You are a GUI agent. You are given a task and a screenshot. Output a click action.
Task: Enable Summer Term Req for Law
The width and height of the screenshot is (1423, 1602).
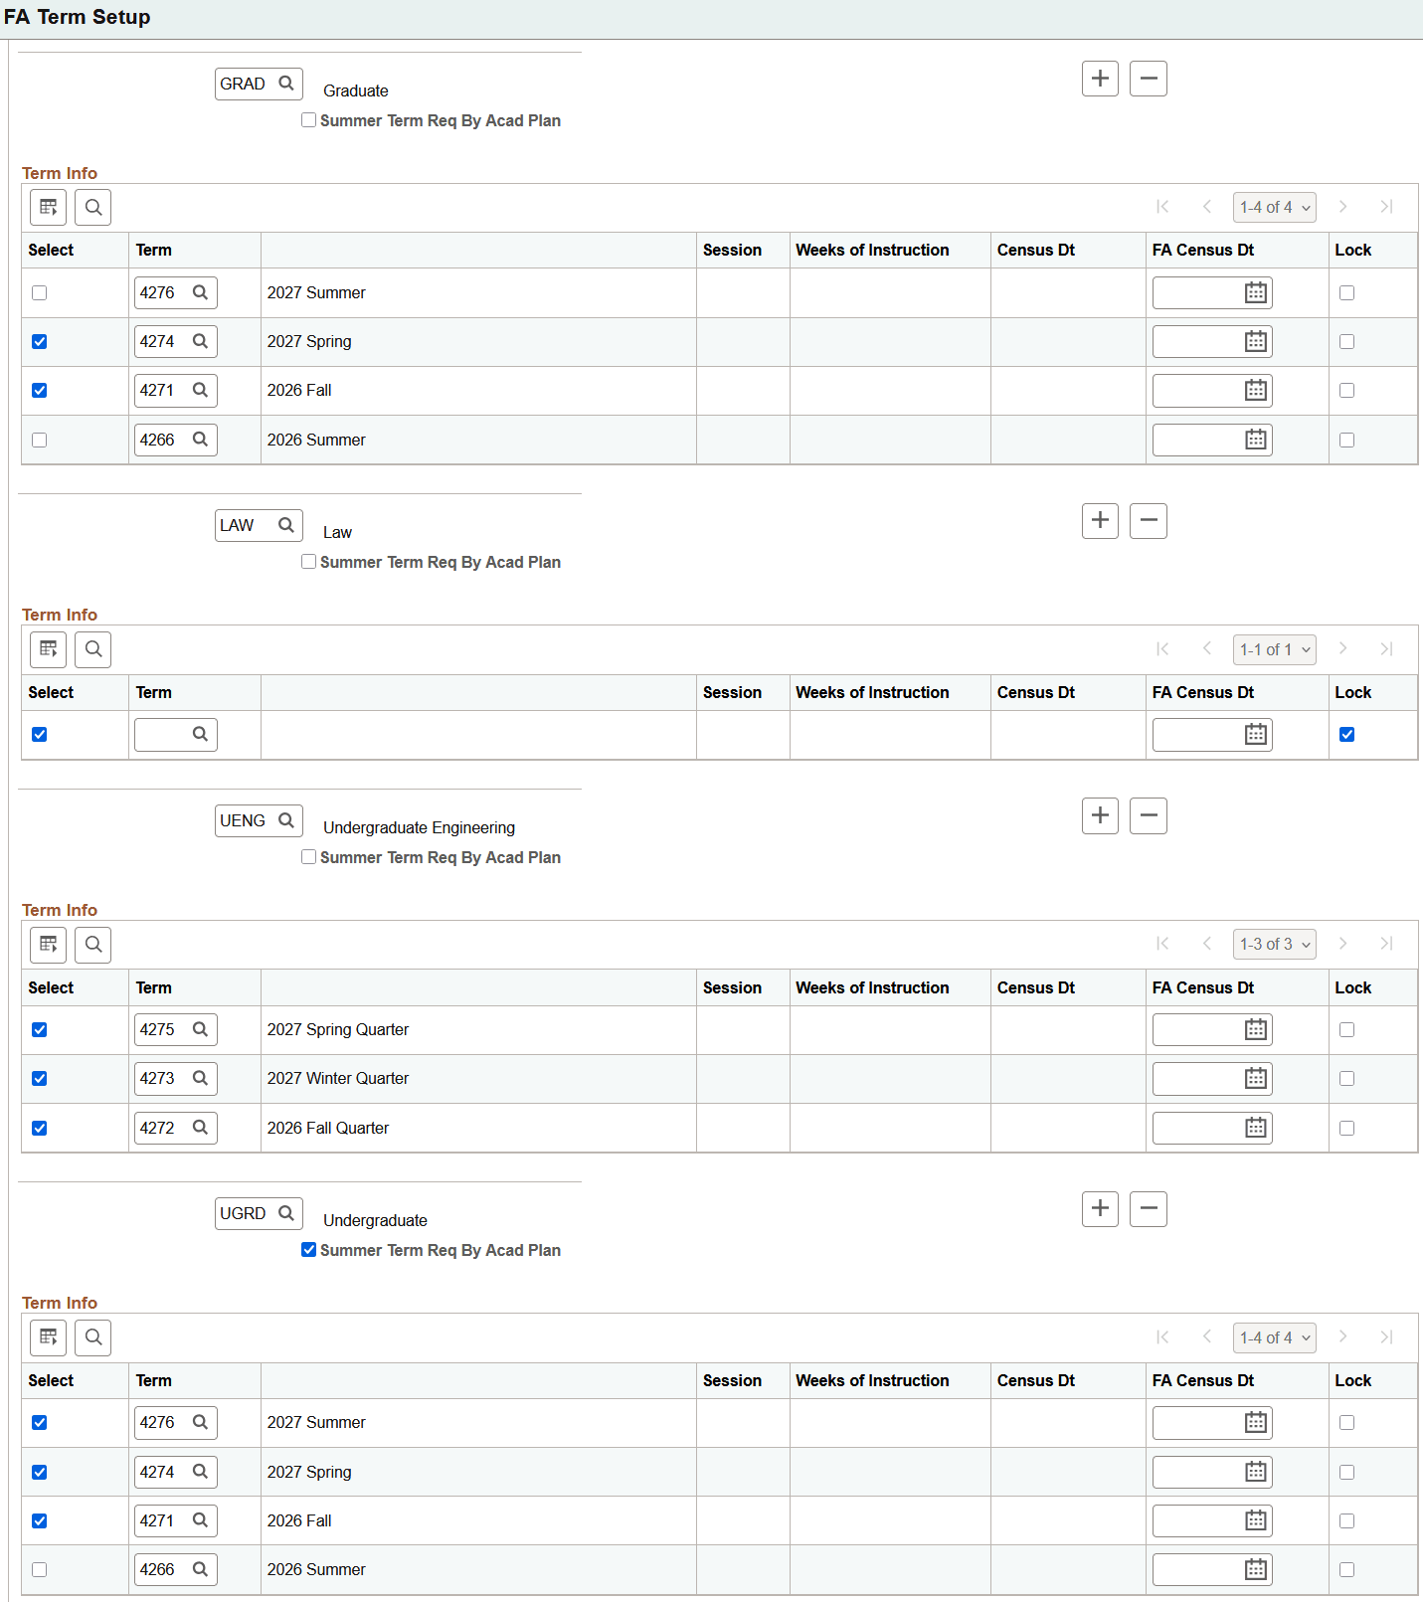(x=309, y=562)
